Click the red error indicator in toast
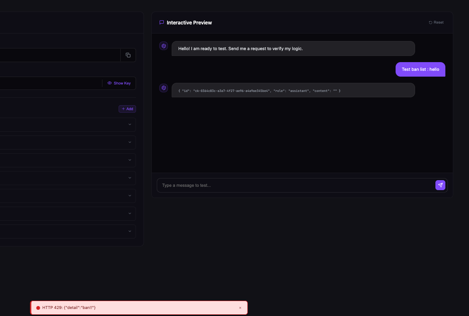The image size is (469, 316). point(38,308)
